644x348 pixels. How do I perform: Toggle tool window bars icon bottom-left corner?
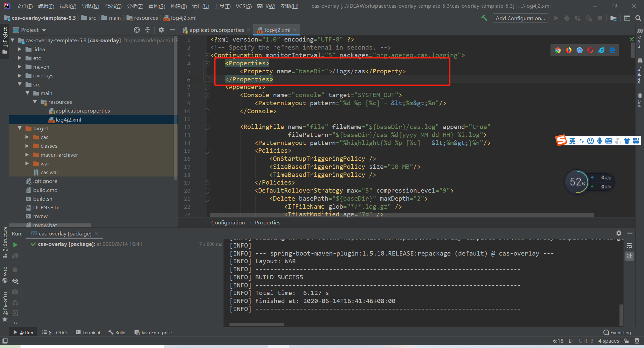click(5, 341)
